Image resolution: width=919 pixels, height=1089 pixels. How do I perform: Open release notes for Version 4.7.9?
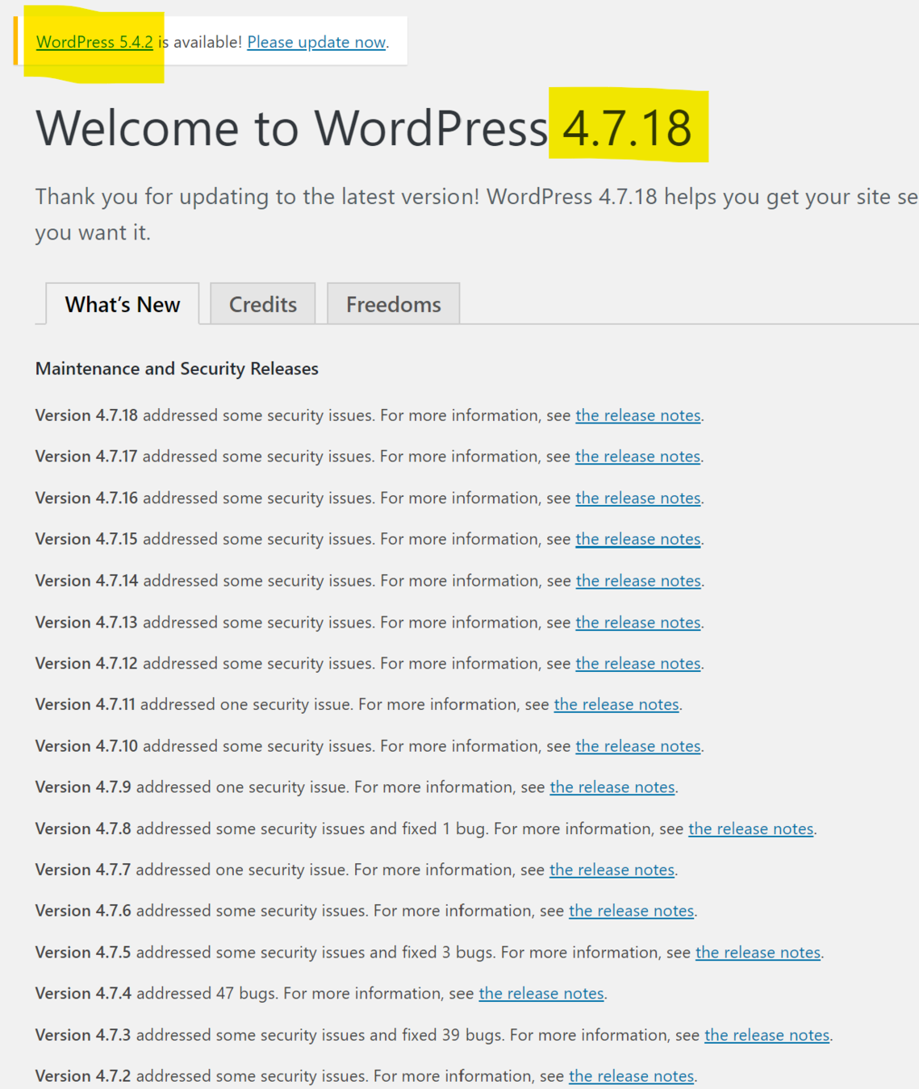[x=612, y=787]
